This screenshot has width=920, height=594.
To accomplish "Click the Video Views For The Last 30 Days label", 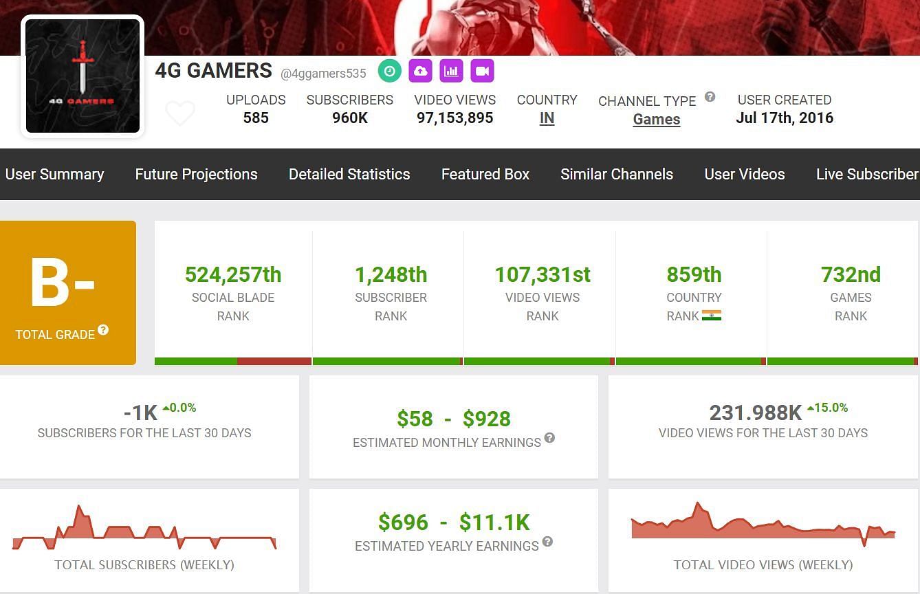I will [763, 433].
